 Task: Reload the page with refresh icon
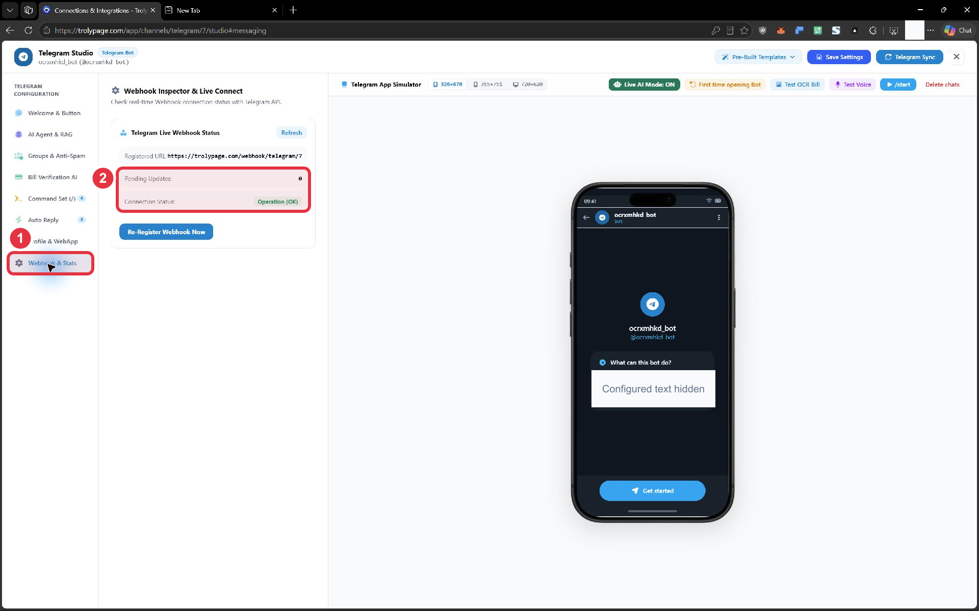pos(29,31)
